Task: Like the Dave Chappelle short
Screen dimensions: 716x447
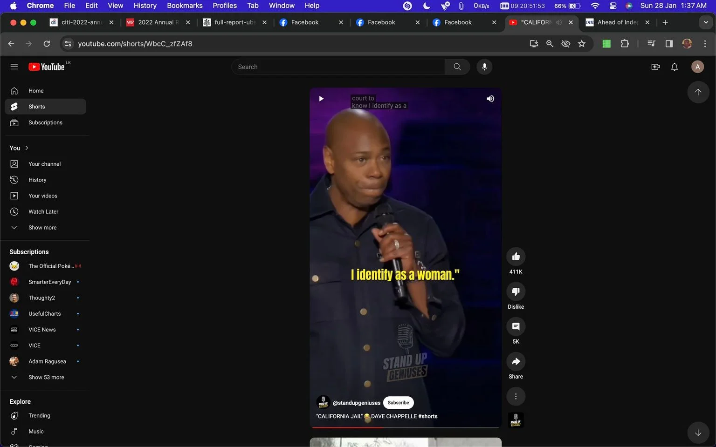Action: 516,257
